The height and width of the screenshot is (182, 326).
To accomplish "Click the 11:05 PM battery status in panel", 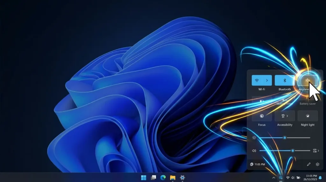I will pos(257,164).
